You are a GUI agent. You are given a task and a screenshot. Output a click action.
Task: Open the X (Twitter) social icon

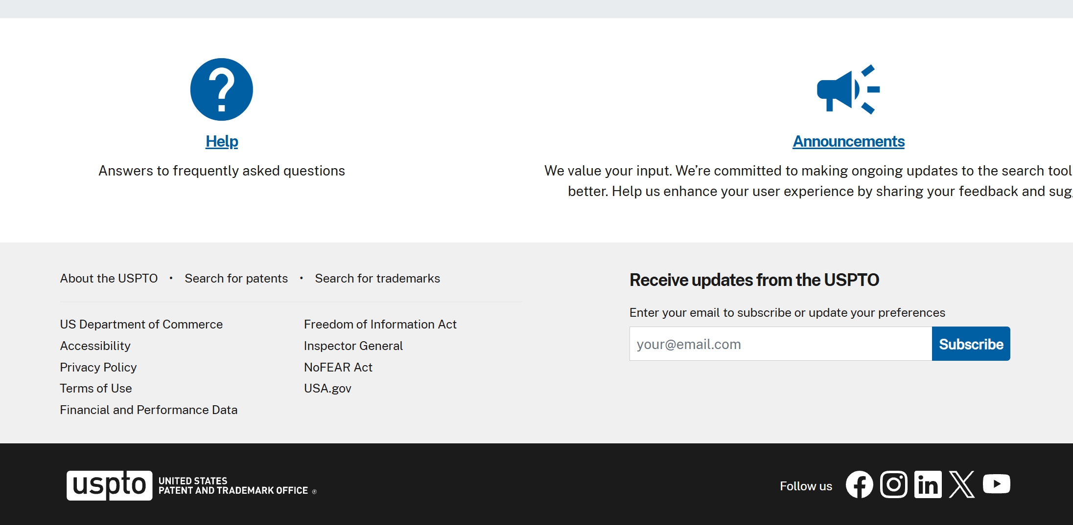961,484
